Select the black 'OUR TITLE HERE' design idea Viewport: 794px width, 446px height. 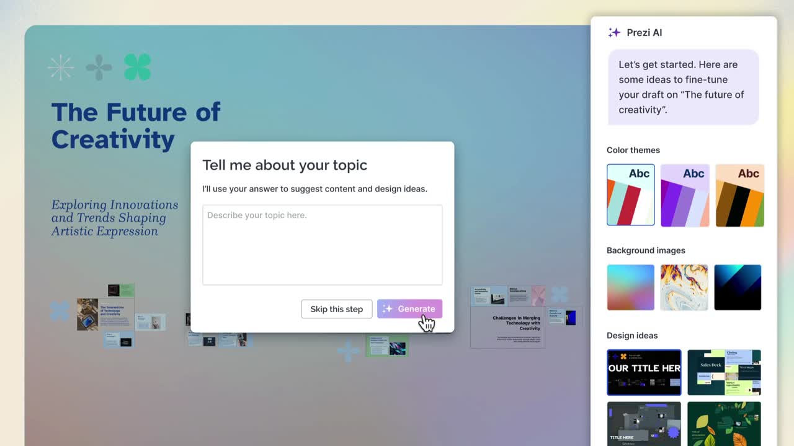point(644,372)
